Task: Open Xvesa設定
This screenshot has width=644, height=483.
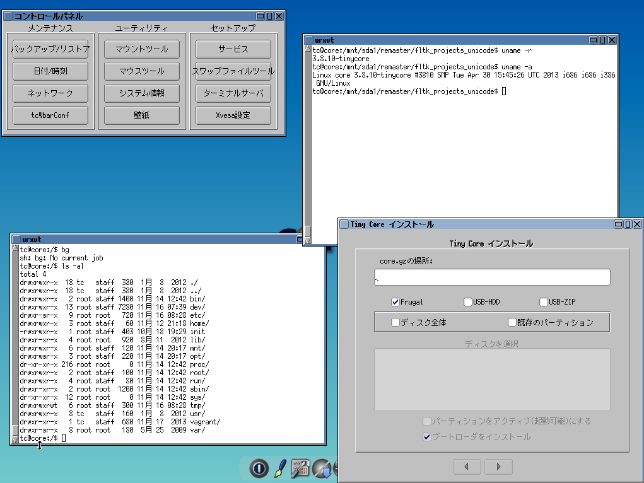Action: coord(233,115)
